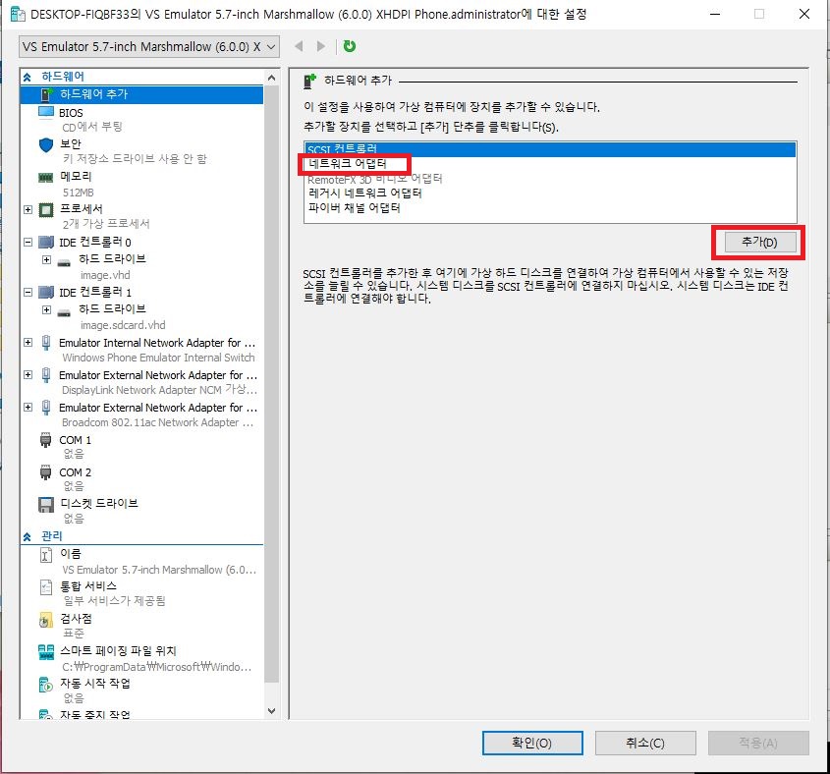Select 스마트 페이징 파일 위치 entry

point(118,650)
